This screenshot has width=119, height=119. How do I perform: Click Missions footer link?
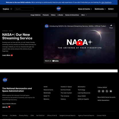(46, 99)
